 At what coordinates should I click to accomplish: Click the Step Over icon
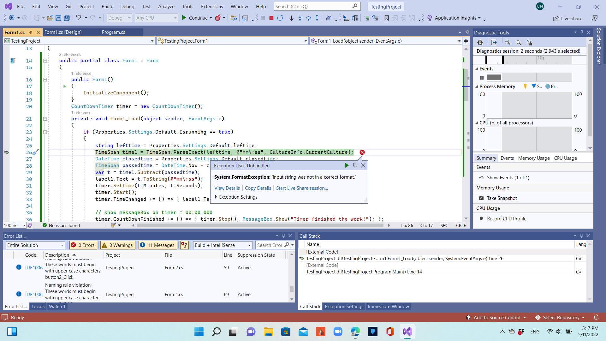pos(308,18)
